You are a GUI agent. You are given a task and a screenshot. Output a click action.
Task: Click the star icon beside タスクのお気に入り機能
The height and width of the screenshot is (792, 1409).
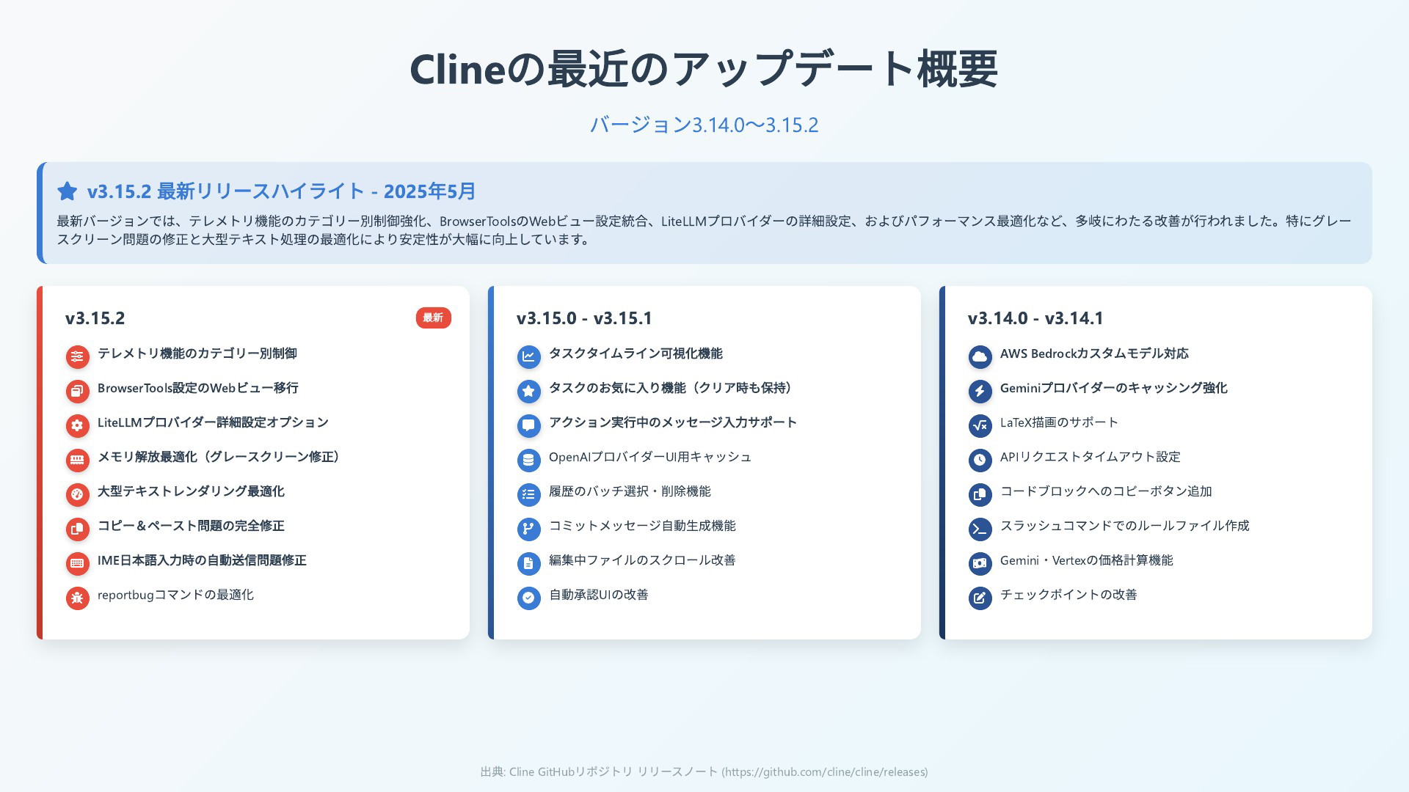(528, 391)
